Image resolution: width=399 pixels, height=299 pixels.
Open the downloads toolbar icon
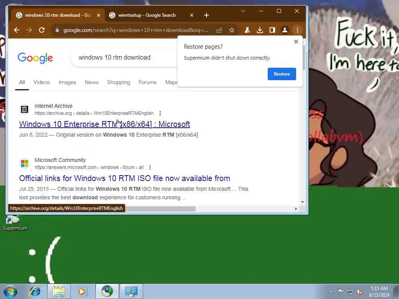(x=260, y=30)
